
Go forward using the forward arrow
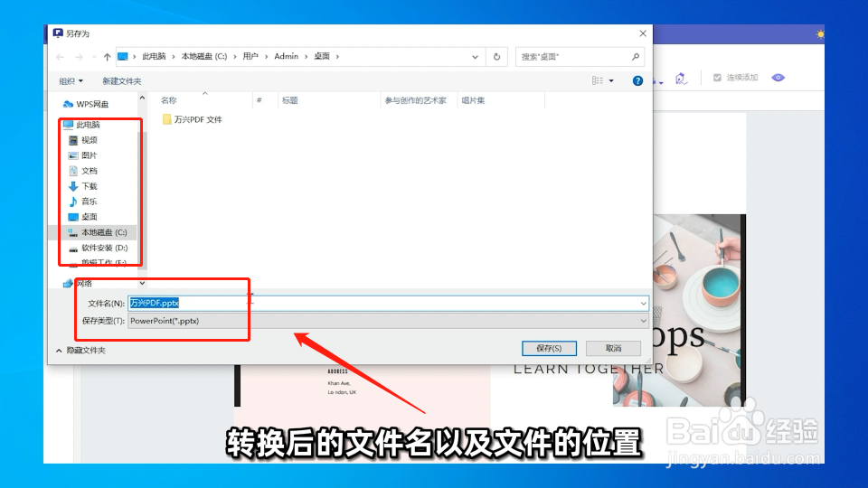coord(79,57)
